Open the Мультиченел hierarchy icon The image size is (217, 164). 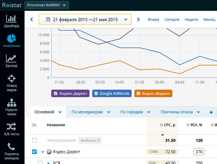(x=12, y=103)
